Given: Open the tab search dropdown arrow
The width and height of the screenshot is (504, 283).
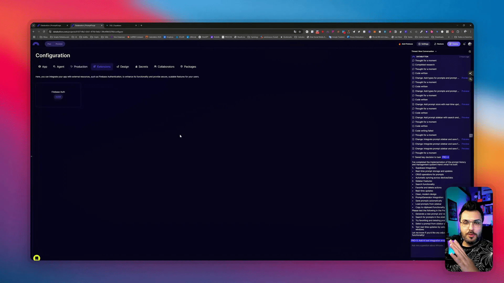Looking at the screenshot, I should pos(33,25).
